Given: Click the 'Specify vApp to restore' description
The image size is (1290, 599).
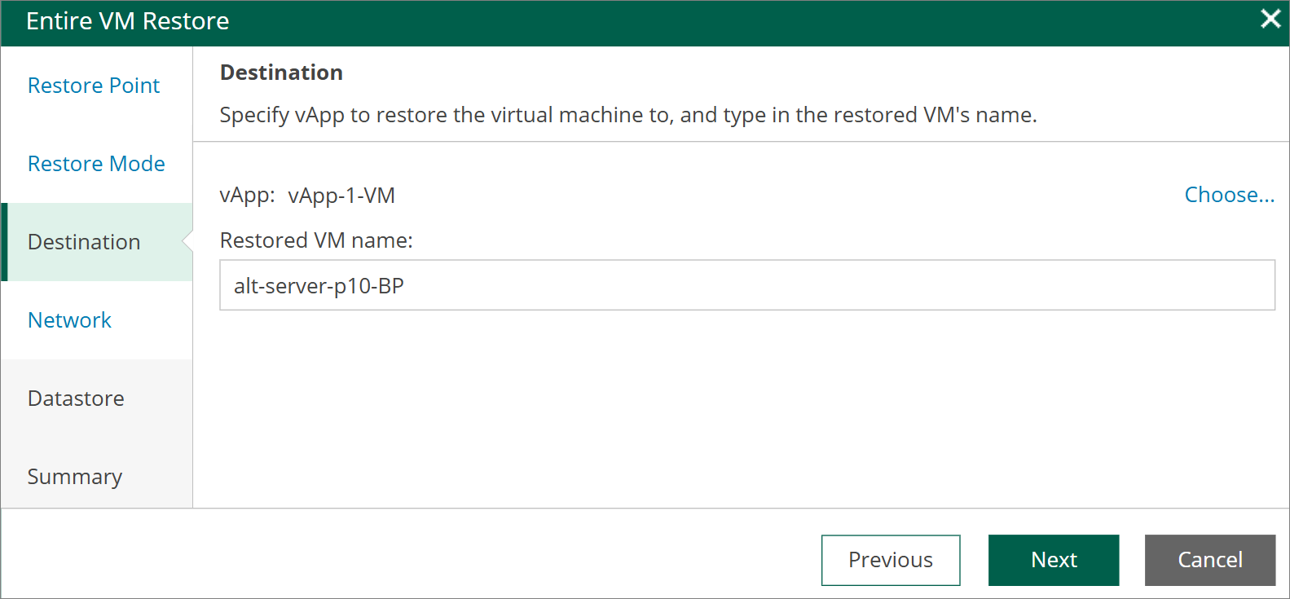Looking at the screenshot, I should click(628, 115).
